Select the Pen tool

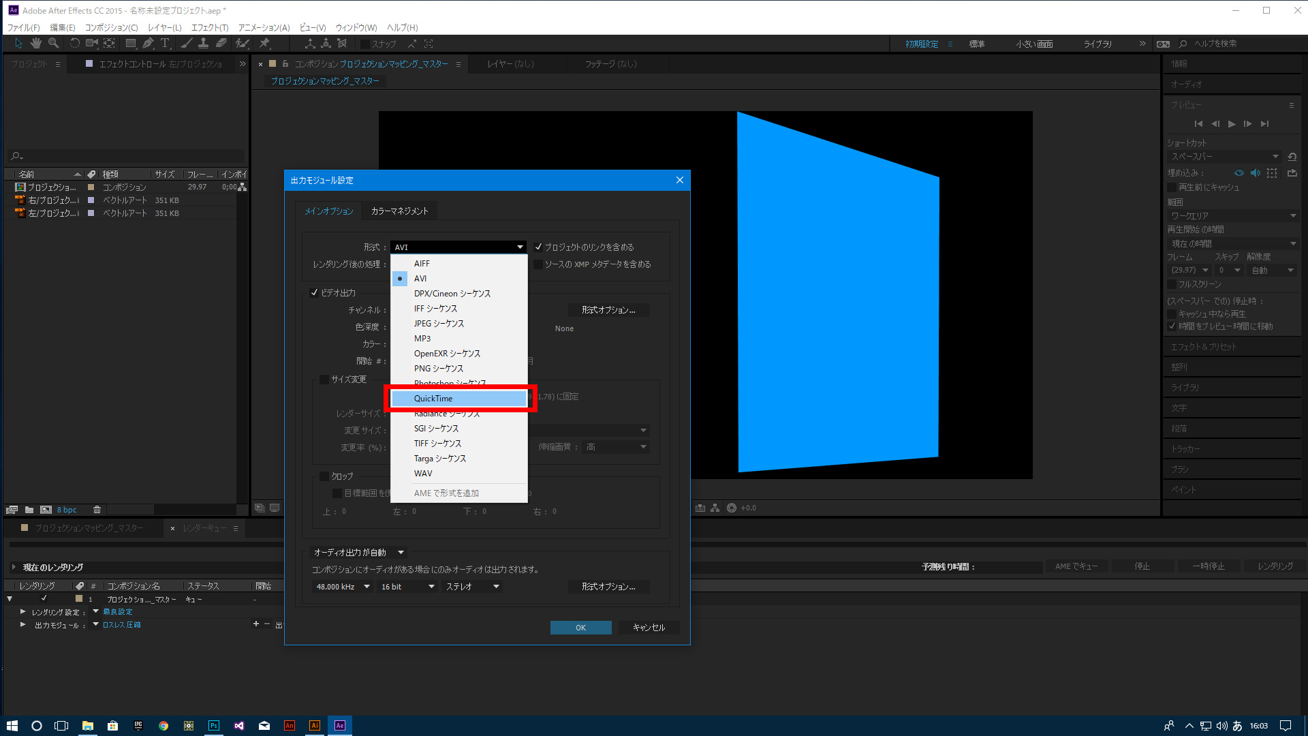click(148, 44)
